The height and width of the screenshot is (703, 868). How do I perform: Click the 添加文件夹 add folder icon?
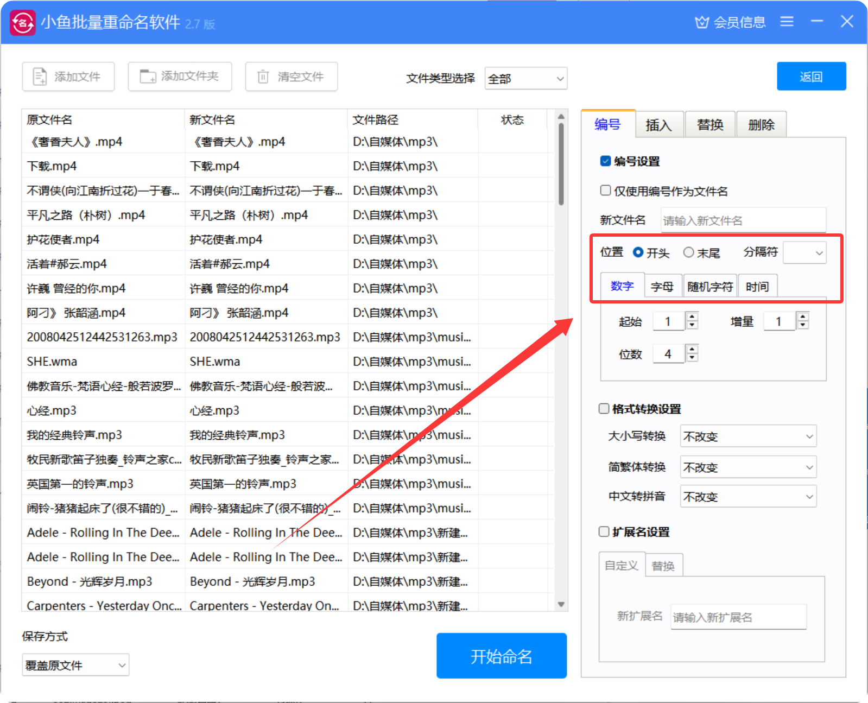point(148,77)
